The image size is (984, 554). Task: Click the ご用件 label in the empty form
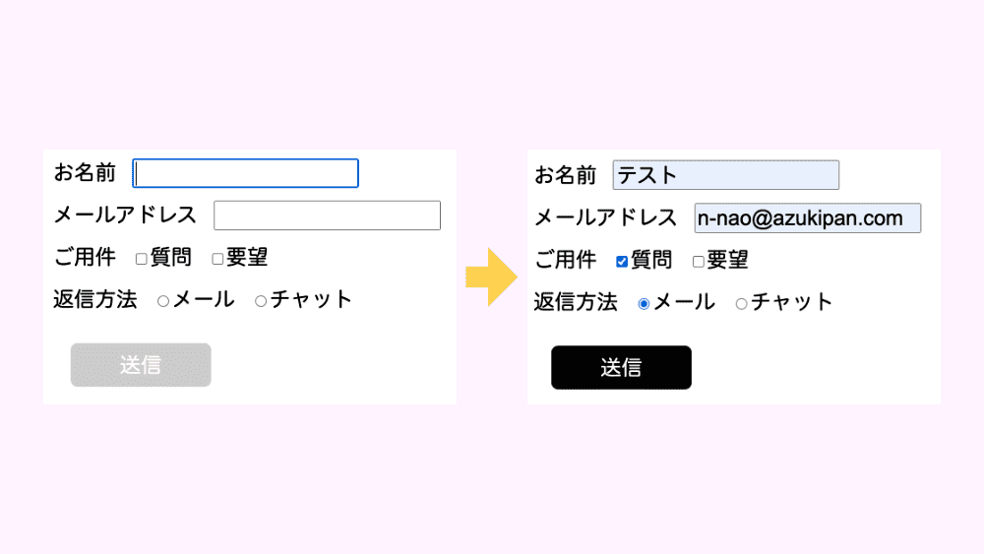click(85, 257)
